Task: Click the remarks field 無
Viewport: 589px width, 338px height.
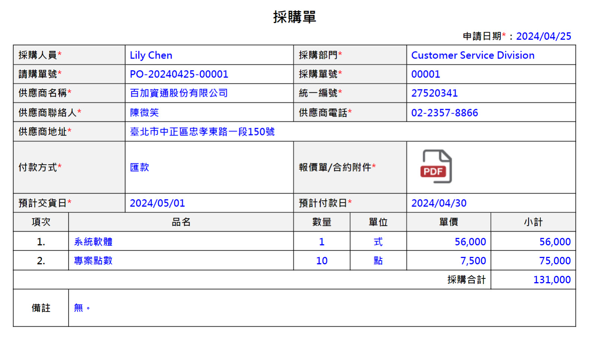Action: pyautogui.click(x=79, y=308)
